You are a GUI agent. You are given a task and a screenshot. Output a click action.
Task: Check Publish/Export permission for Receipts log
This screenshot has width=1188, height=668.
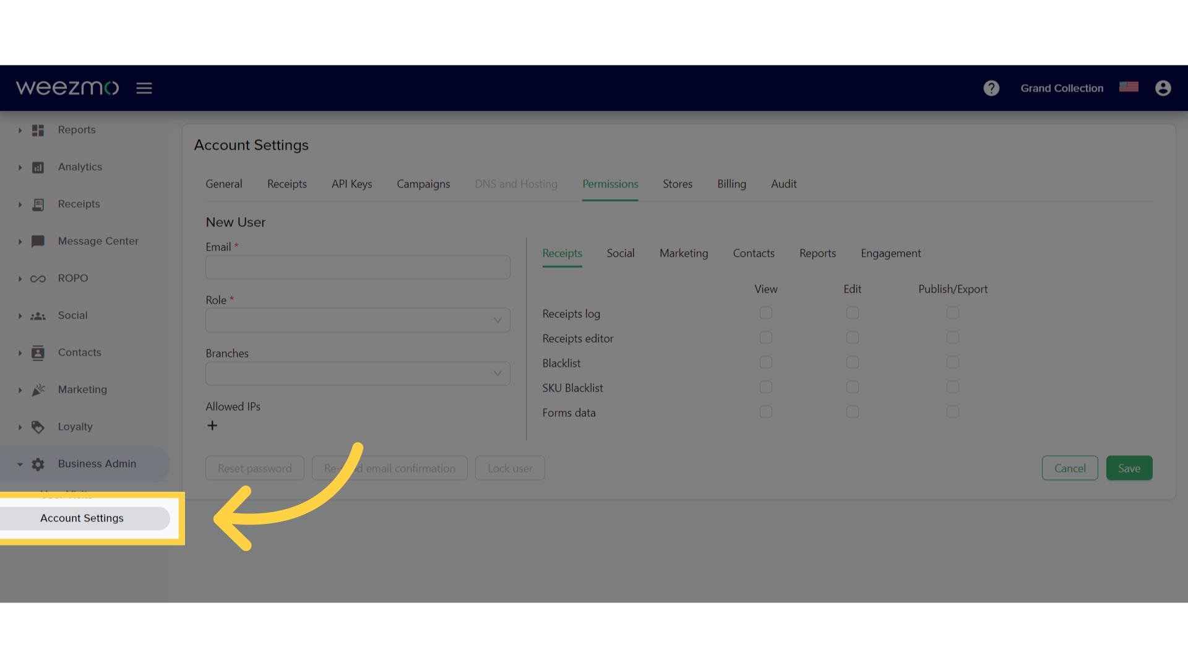953,313
